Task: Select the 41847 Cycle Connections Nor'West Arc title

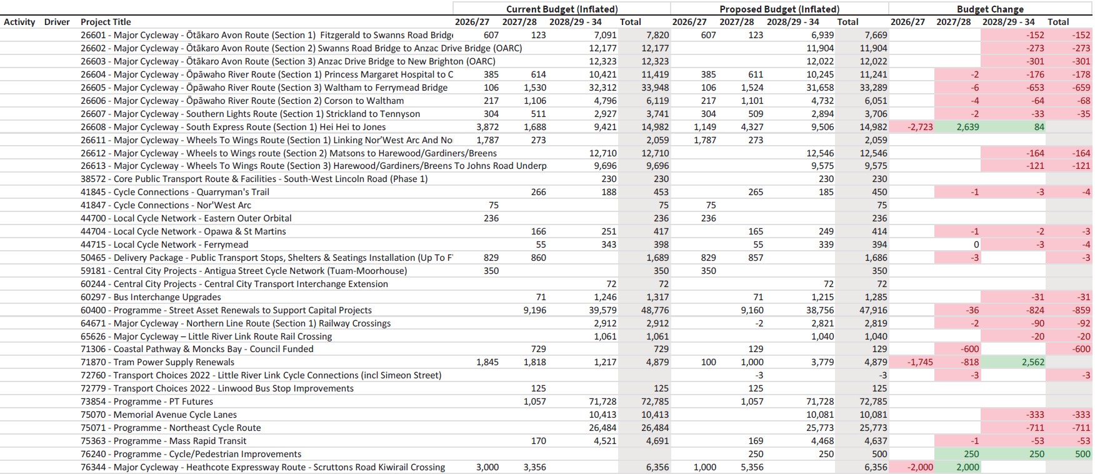Action: 166,205
